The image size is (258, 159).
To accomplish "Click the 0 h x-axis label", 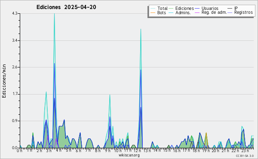I will [20, 151].
